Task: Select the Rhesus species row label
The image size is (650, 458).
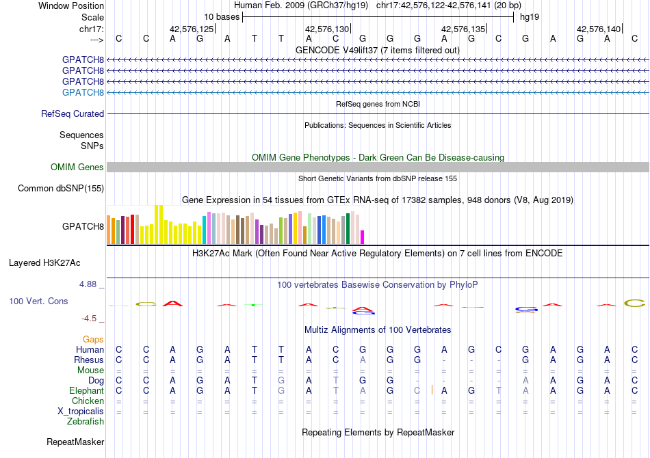Action: tap(90, 360)
